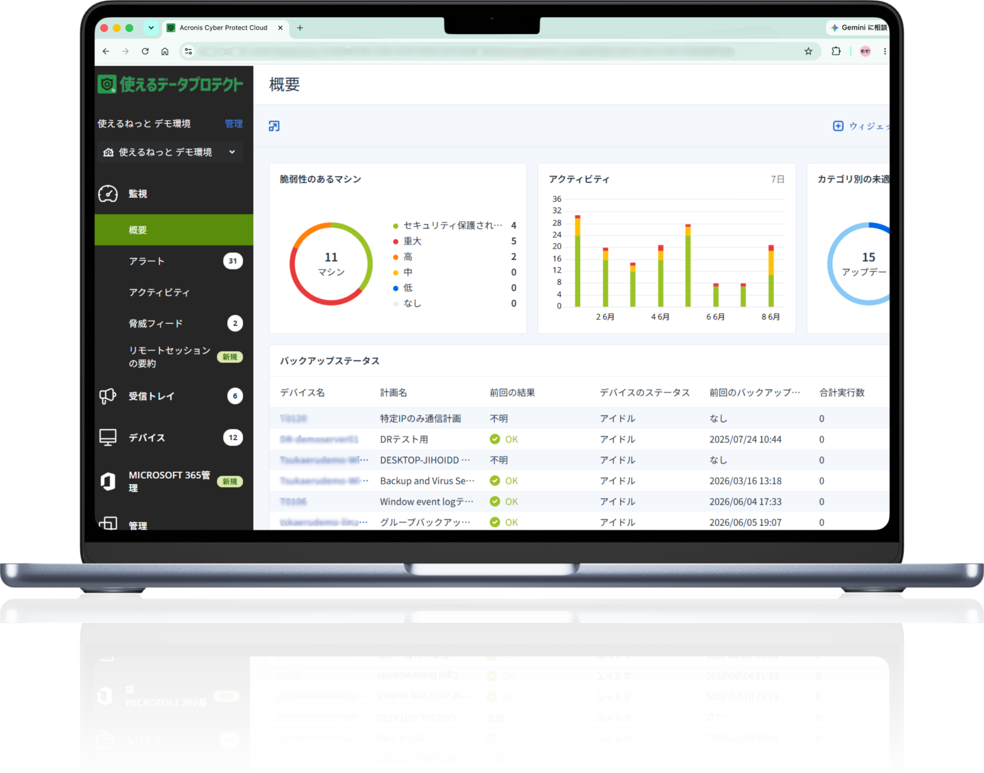The image size is (984, 773).
Task: Click the Microsoft 365 office icon
Action: (108, 482)
